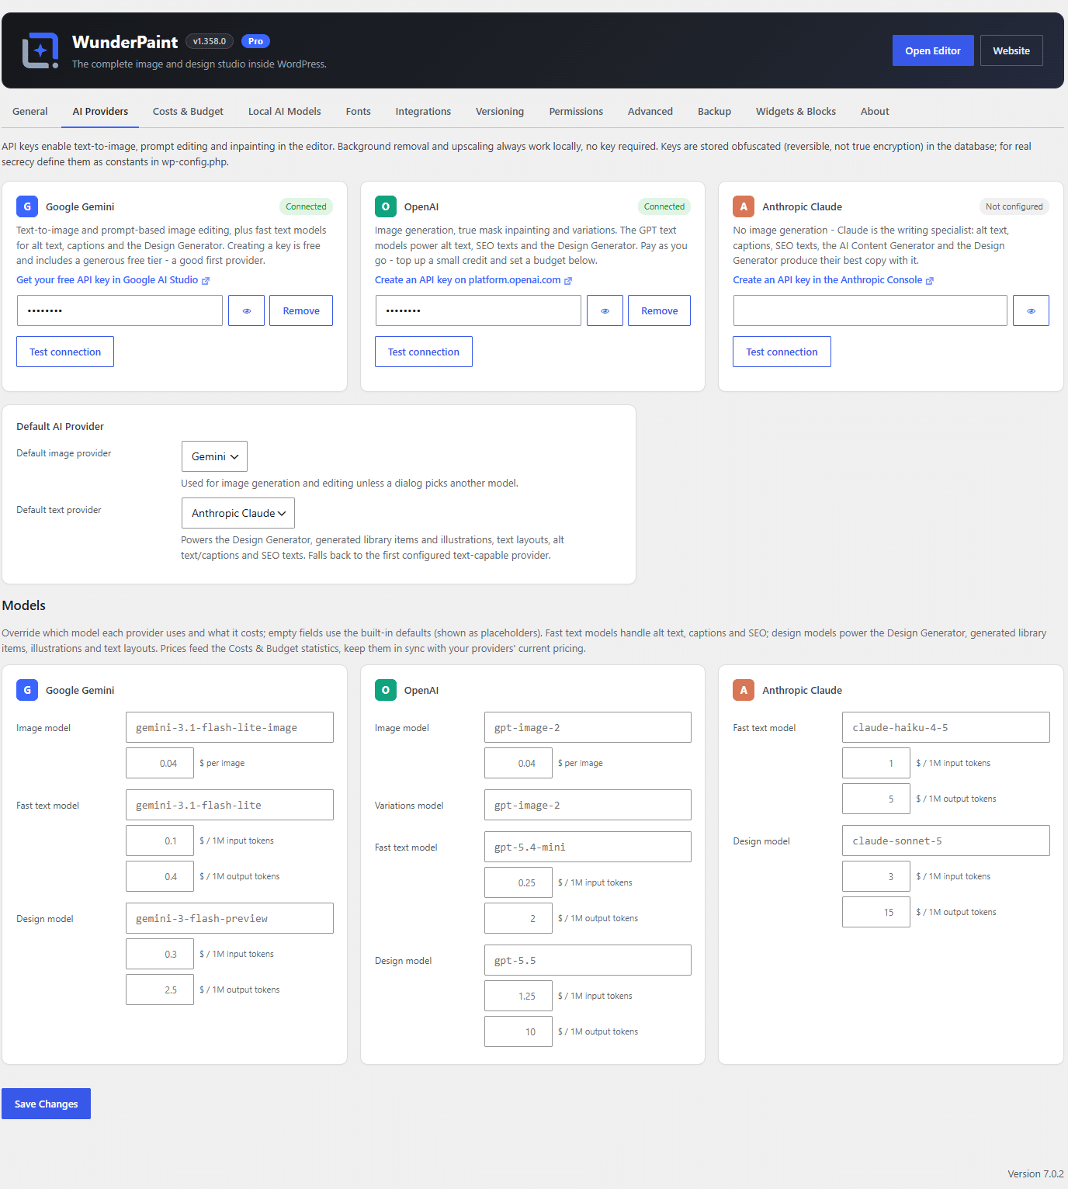The height and width of the screenshot is (1189, 1068).
Task: Edit OpenAI image price per image field
Action: coord(518,763)
